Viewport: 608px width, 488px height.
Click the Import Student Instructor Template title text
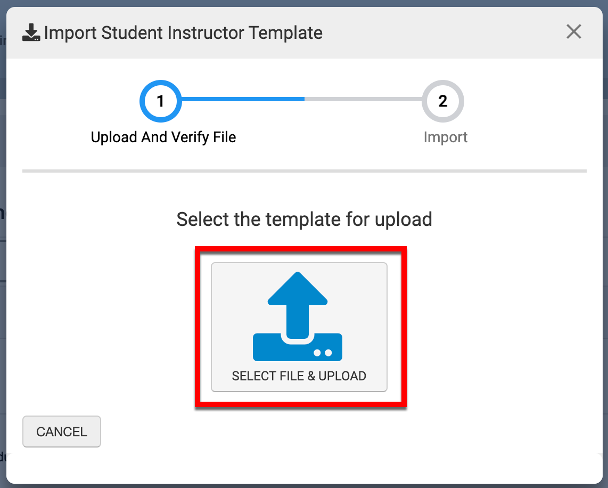click(183, 33)
